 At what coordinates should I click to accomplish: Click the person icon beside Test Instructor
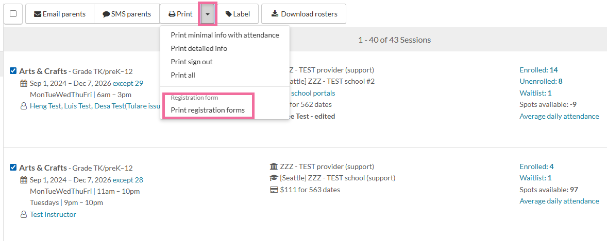coord(24,214)
